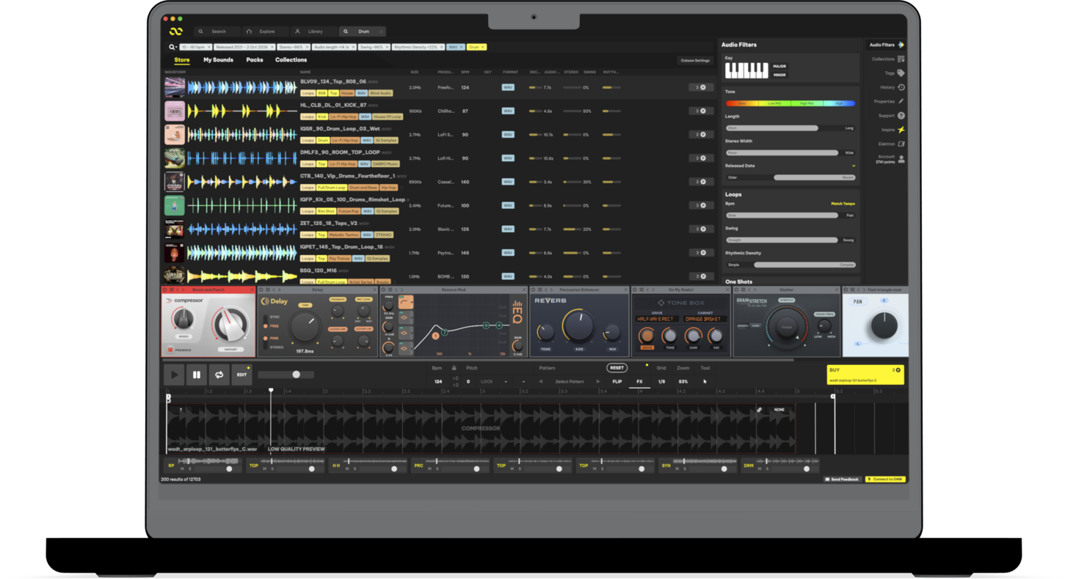
Task: Close the Drum search tab
Action: (381, 32)
